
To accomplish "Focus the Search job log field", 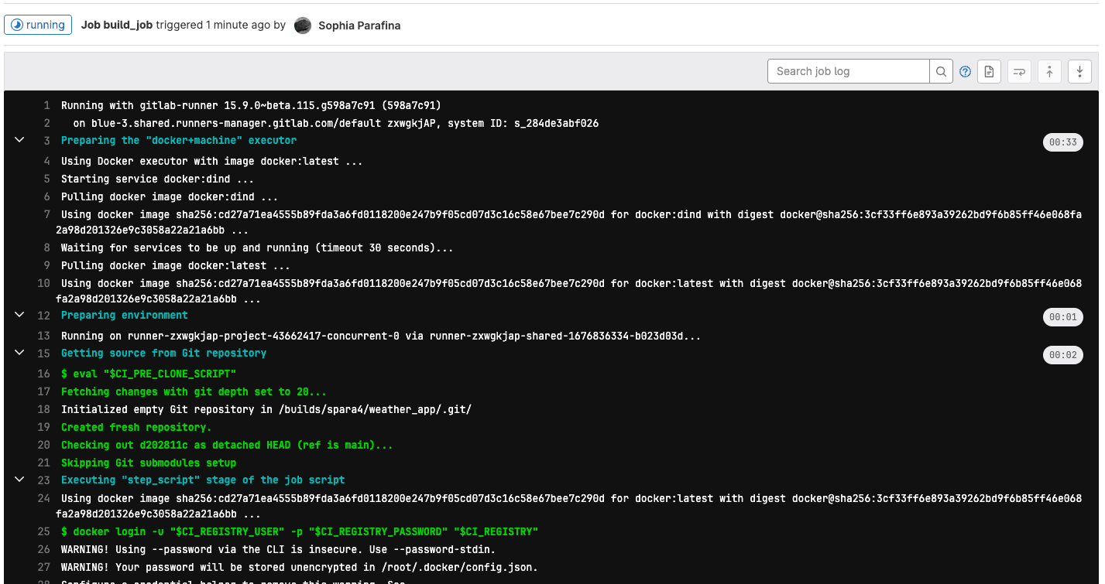I will click(849, 71).
